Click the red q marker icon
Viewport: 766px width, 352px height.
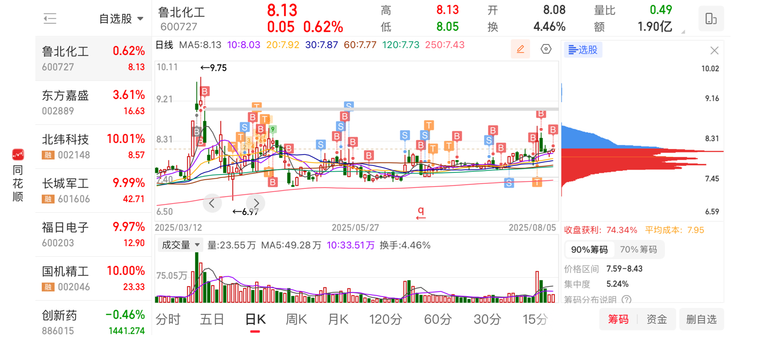[x=421, y=213]
